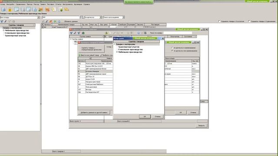
Task: Select radio по артикулу и наименованию
Action: (172, 48)
